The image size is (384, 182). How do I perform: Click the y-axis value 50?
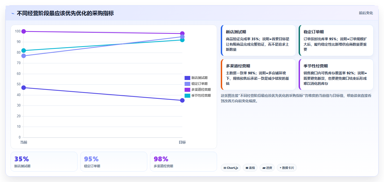click(19, 84)
